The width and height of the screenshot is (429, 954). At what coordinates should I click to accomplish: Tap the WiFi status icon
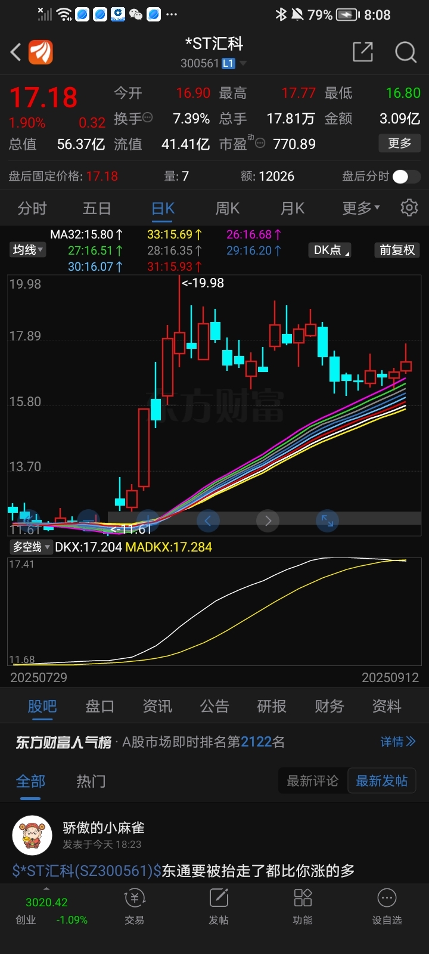64,14
